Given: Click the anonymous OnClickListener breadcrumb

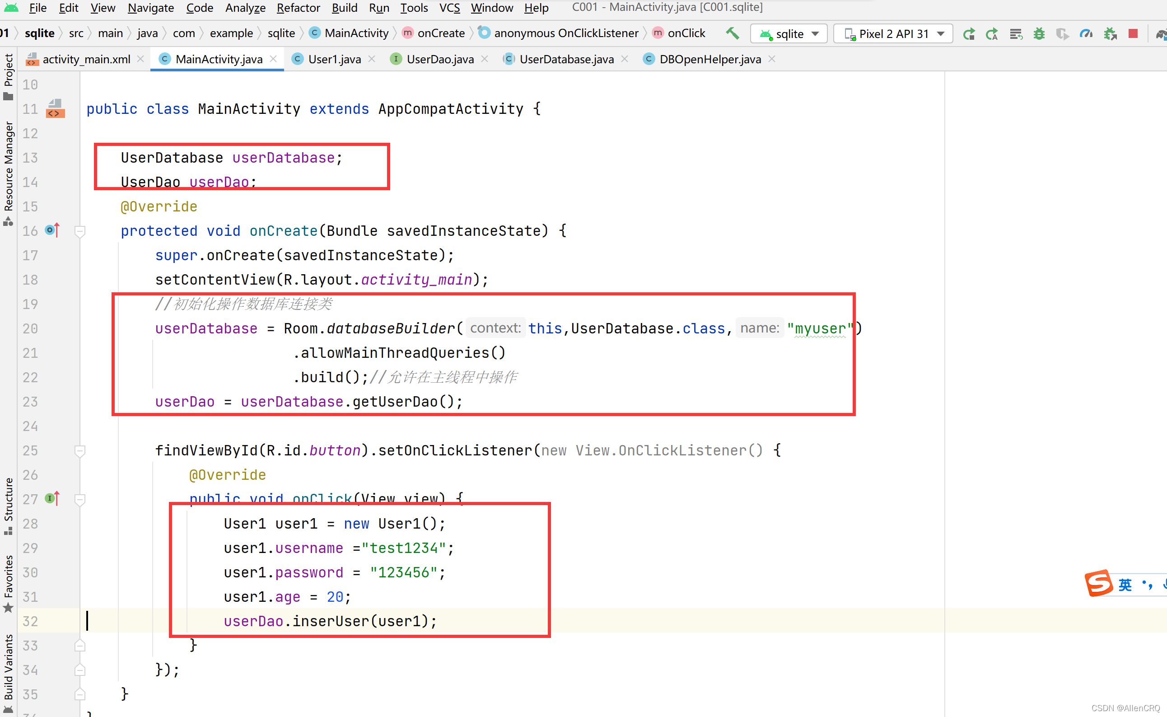Looking at the screenshot, I should [559, 33].
